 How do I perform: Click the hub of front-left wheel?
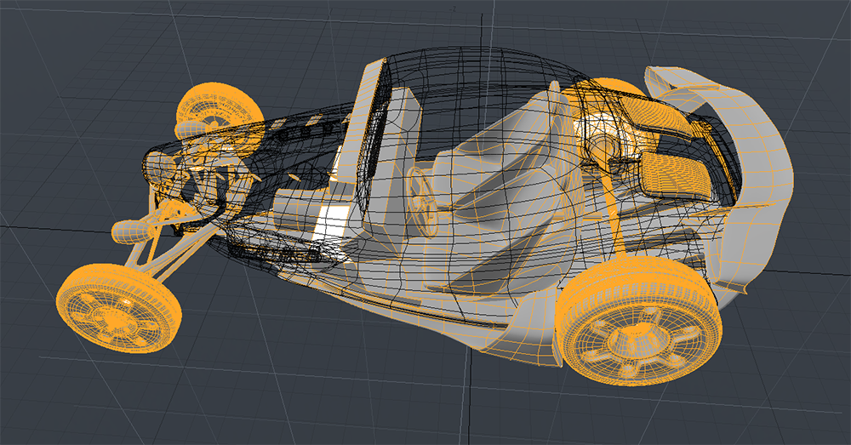click(109, 315)
